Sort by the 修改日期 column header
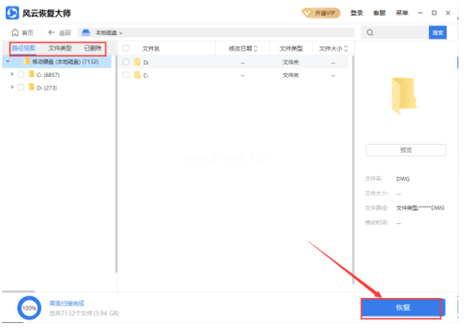This screenshot has width=464, height=328. click(x=243, y=48)
